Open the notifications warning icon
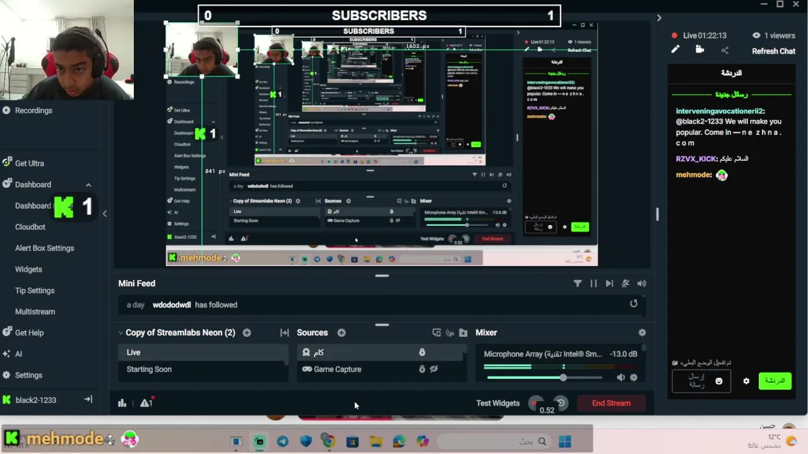 tap(146, 403)
